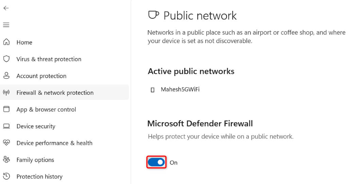Click the back arrow icon
Image resolution: width=348 pixels, height=184 pixels.
tap(6, 8)
